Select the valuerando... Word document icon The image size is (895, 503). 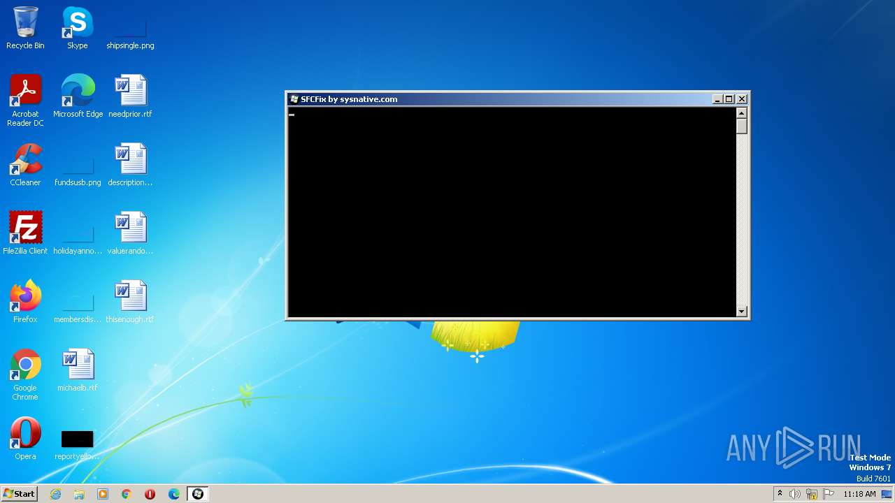click(130, 233)
